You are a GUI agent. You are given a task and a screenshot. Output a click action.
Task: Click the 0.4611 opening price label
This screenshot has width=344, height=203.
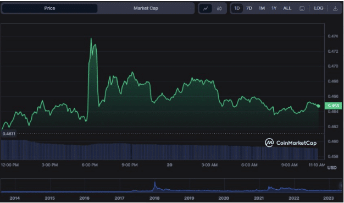(x=9, y=133)
